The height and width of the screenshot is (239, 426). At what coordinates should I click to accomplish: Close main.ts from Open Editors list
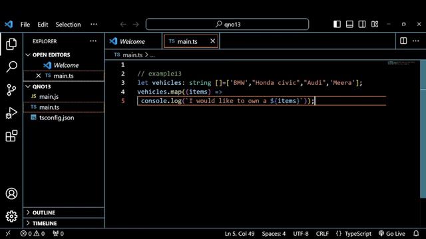[x=39, y=76]
